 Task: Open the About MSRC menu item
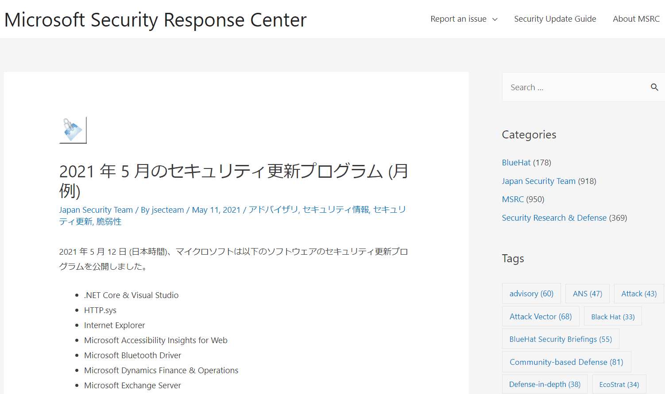tap(636, 19)
